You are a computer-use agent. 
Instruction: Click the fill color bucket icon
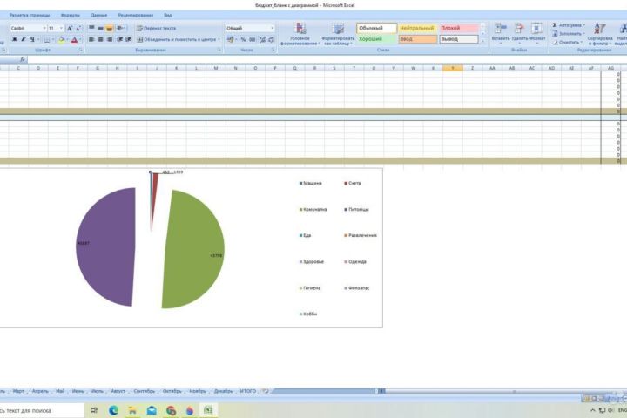(x=61, y=39)
